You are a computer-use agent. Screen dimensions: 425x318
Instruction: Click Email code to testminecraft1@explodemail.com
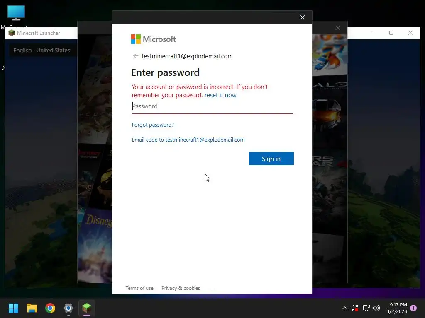[x=188, y=140]
